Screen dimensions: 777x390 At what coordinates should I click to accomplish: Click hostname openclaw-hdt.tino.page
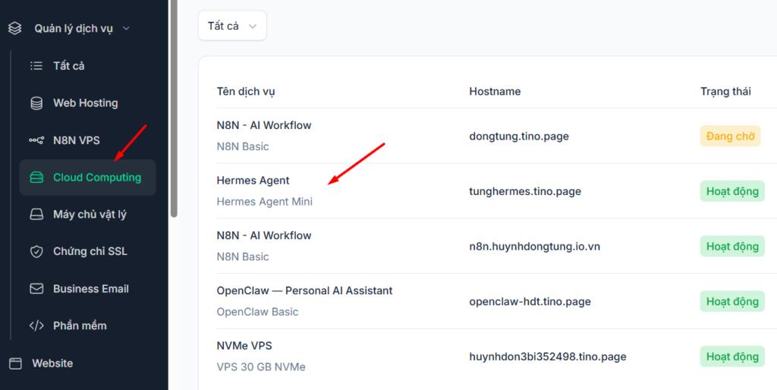(530, 301)
